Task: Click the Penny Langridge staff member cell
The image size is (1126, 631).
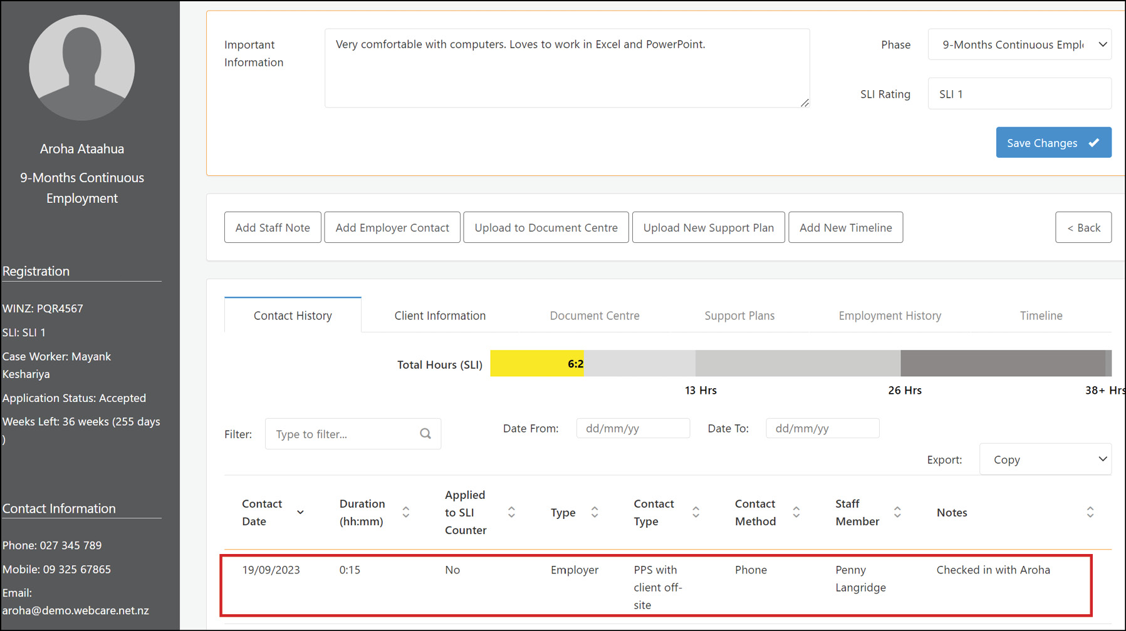Action: coord(860,578)
